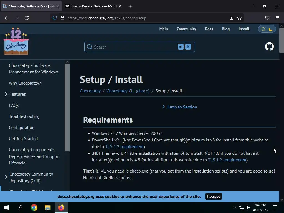The image size is (284, 213).
Task: Click the page scrollbar up arrow
Action: pos(282,26)
